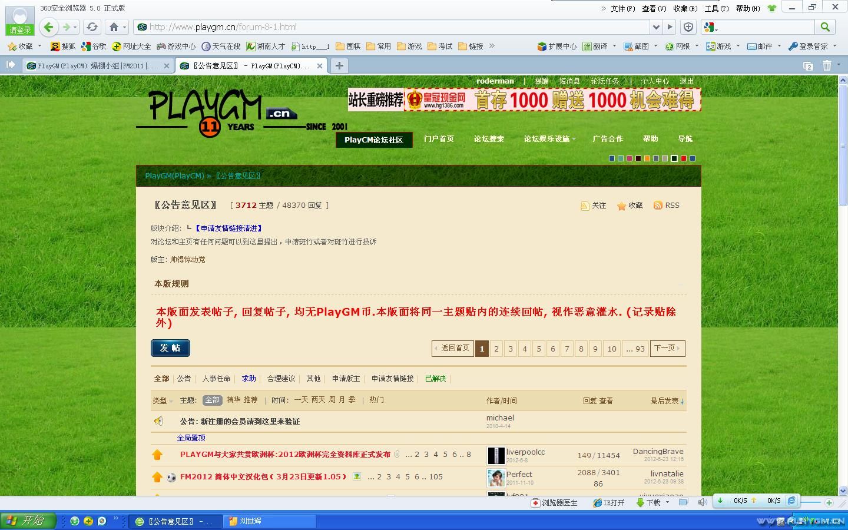The height and width of the screenshot is (530, 848).
Task: Open the 湖南人才 bookmark
Action: [x=266, y=46]
